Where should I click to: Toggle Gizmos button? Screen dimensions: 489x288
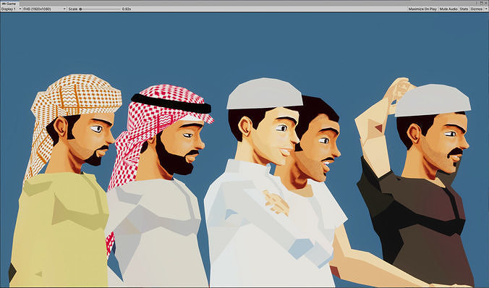coord(476,9)
